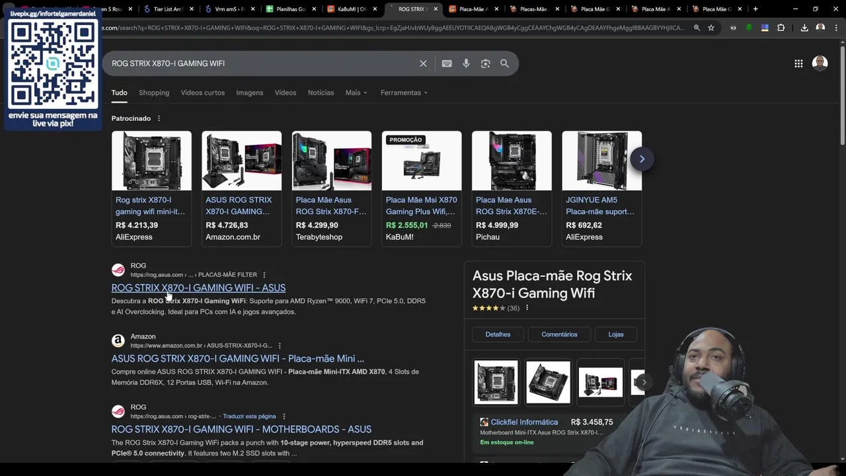Switch to the Planilhas Google browser tab
The image size is (846, 476).
(x=290, y=9)
